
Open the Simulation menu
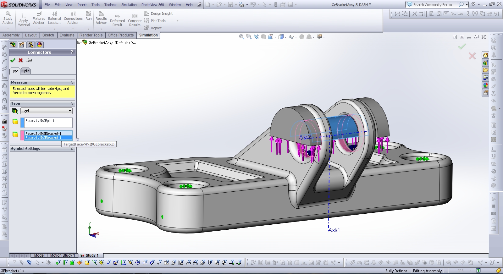pyautogui.click(x=129, y=5)
